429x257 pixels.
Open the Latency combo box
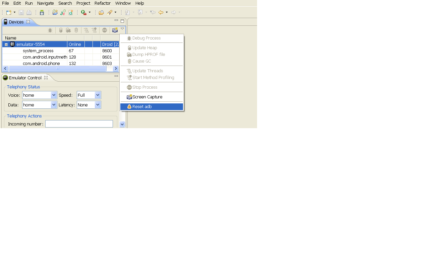89,105
